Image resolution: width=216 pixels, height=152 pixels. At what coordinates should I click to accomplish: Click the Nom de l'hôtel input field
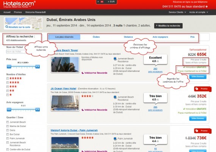pyautogui.click(x=16, y=52)
